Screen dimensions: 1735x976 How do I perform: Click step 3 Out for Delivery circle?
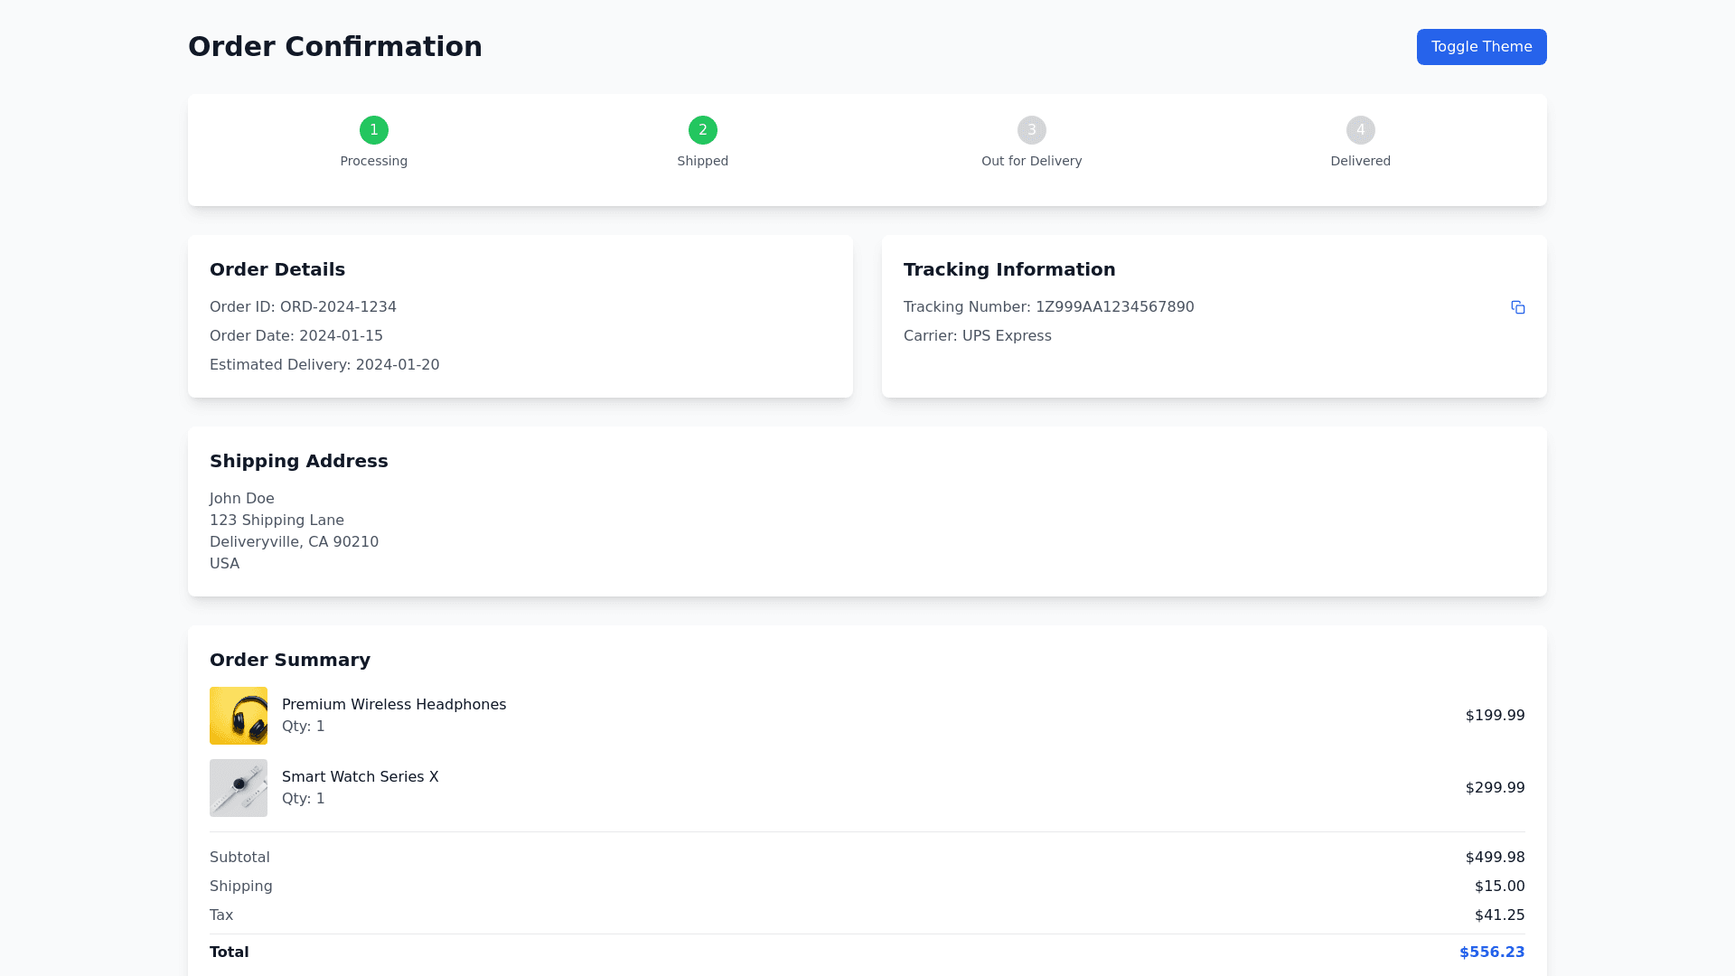click(1032, 130)
